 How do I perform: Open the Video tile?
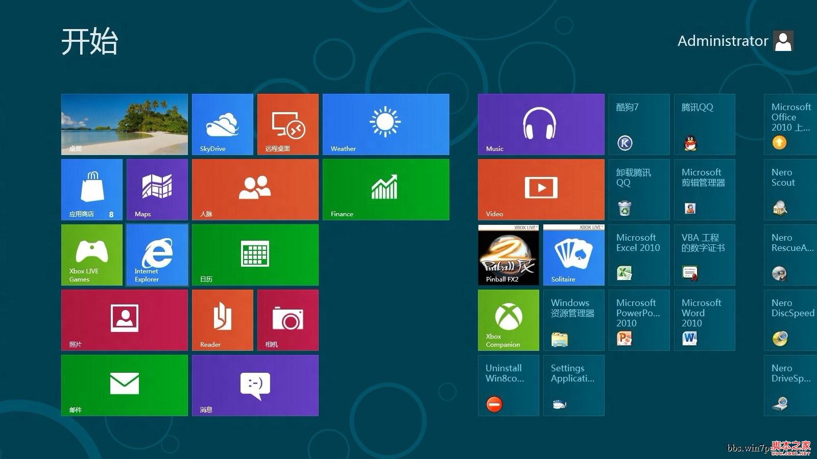(541, 190)
